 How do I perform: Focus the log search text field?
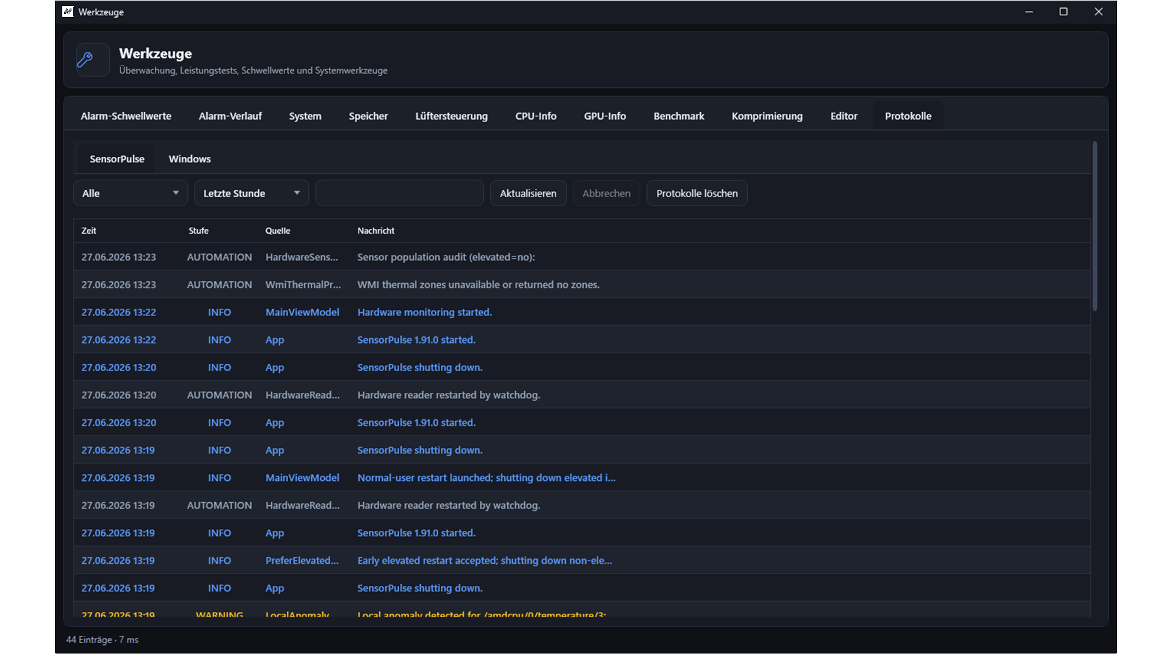click(x=400, y=193)
